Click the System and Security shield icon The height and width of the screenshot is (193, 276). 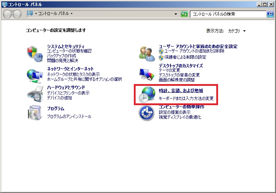pos(34,53)
